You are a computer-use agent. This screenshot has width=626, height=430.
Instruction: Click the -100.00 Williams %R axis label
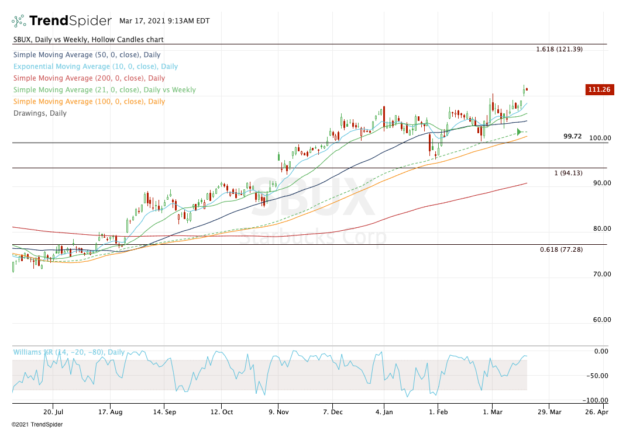pyautogui.click(x=595, y=400)
